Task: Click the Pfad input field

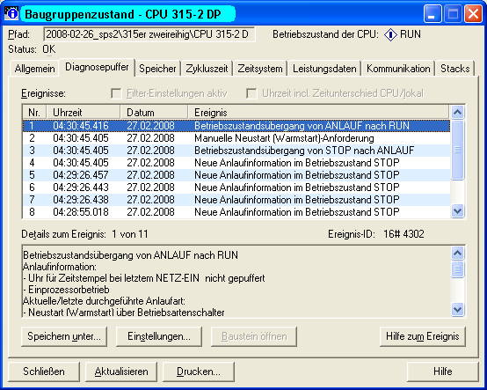Action: tap(149, 34)
